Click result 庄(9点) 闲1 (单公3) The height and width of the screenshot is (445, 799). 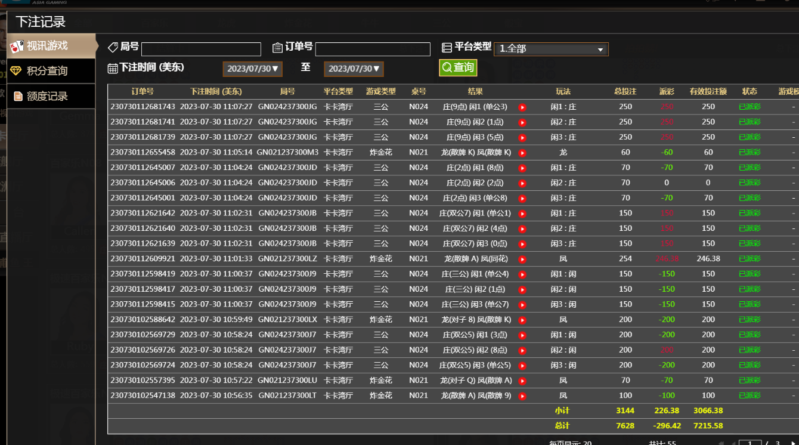click(x=475, y=107)
